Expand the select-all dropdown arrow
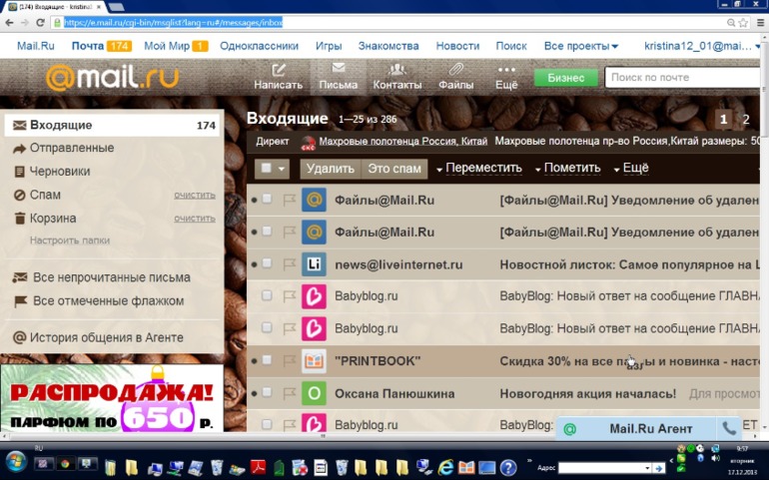 click(282, 169)
